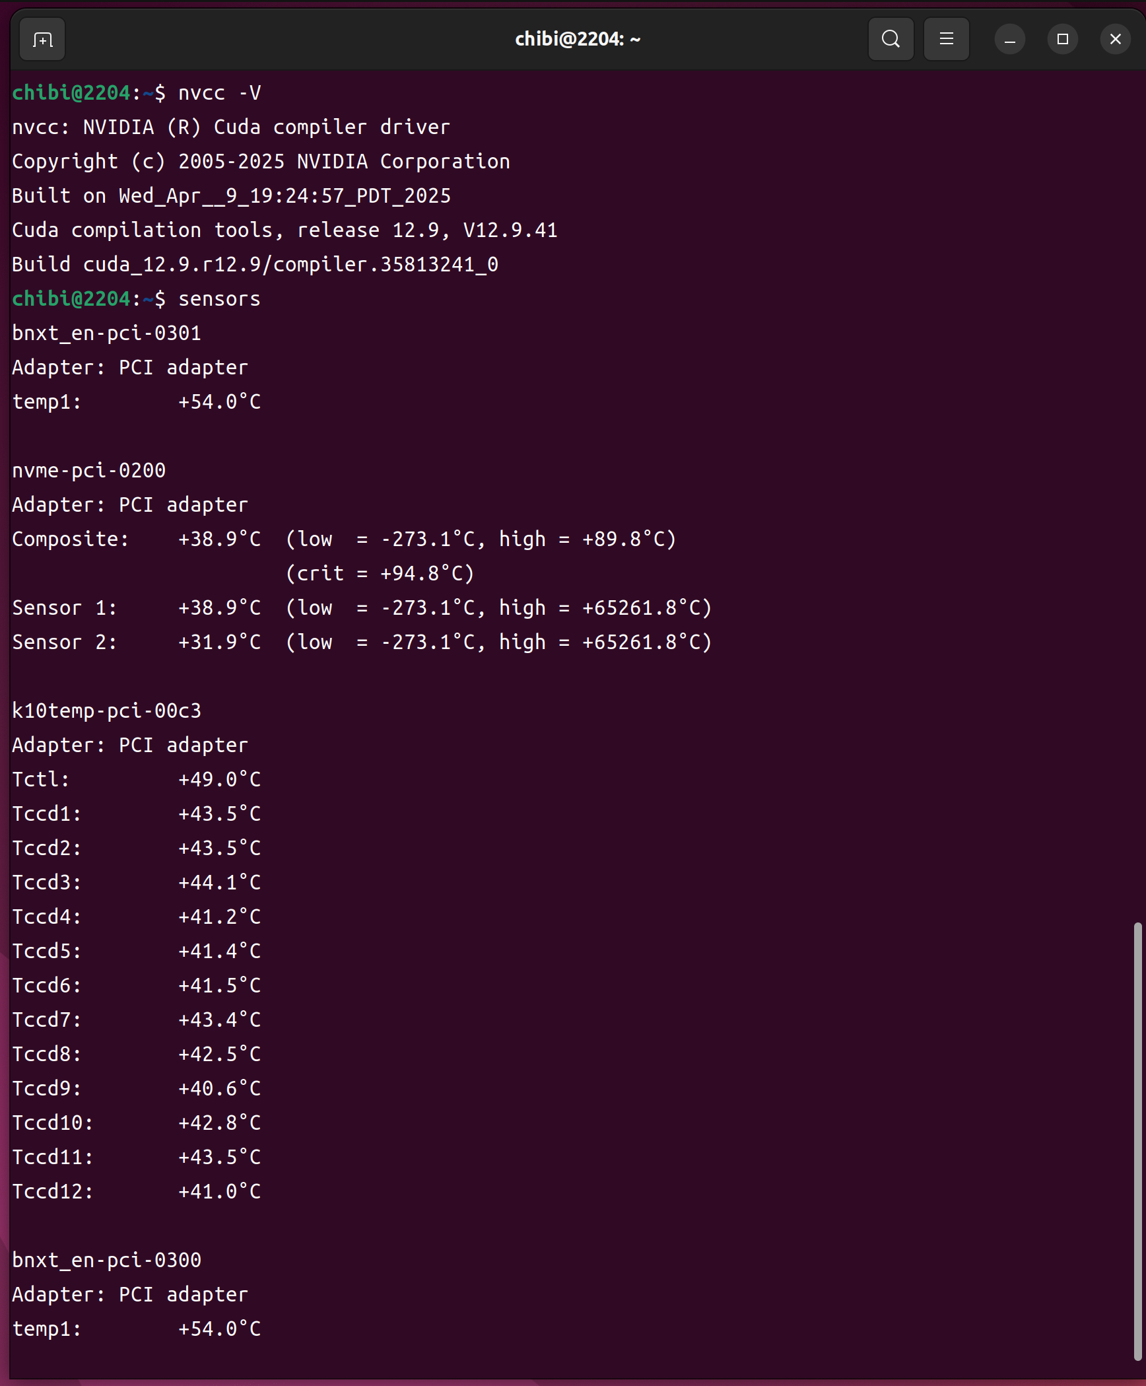
Task: Click the nvcc -V command text
Action: coord(219,93)
